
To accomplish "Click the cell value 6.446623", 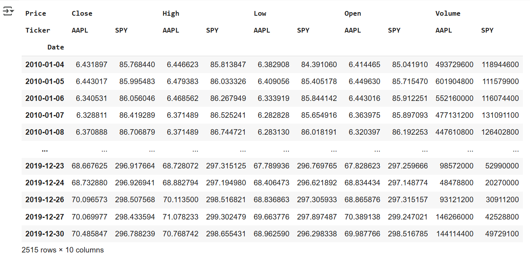I will pyautogui.click(x=183, y=64).
